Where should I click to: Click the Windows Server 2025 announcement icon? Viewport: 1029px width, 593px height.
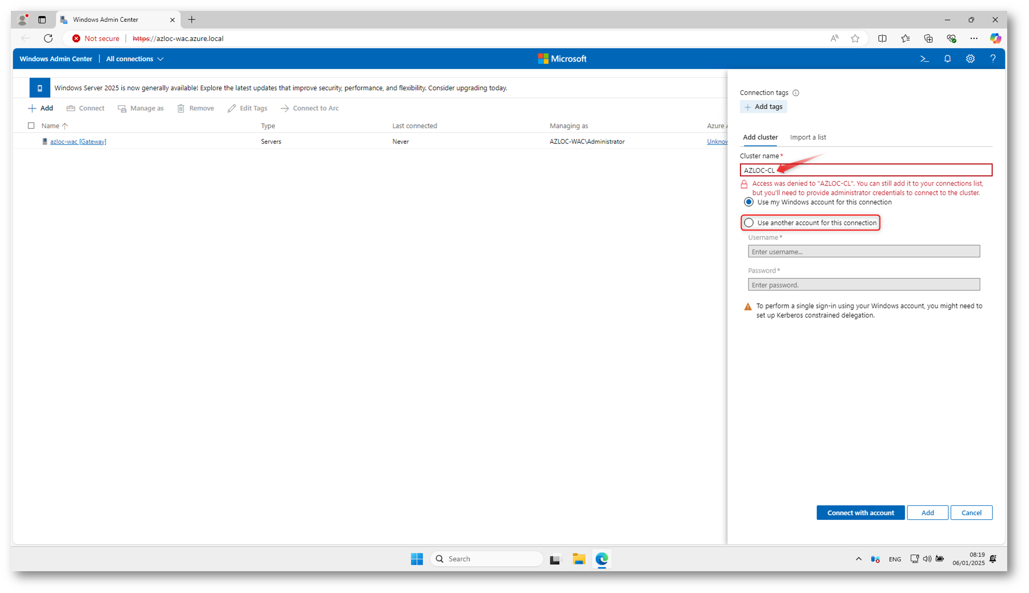40,88
